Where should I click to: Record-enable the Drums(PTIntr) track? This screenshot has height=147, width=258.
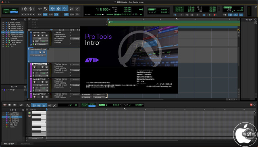pyautogui.click(x=35, y=97)
